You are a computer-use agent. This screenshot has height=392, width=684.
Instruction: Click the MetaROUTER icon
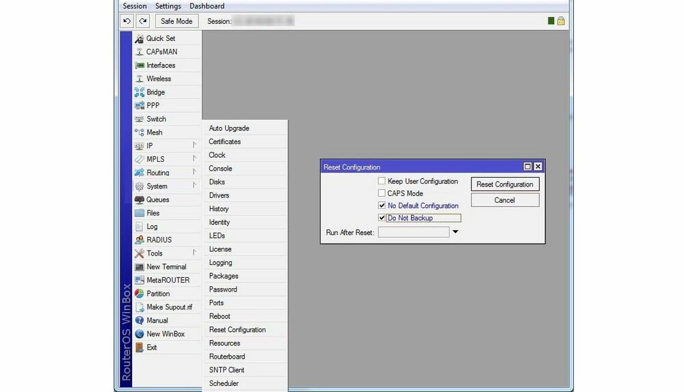coord(139,280)
